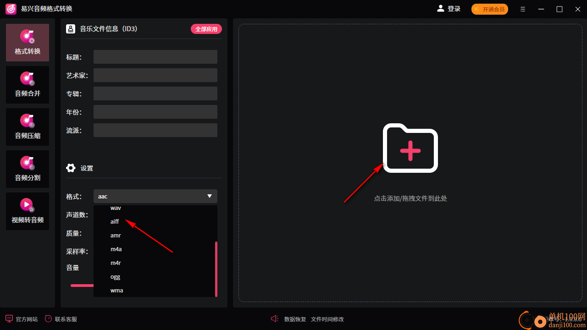Image resolution: width=587 pixels, height=330 pixels.
Task: Click the ID3 music info person icon
Action: [71, 29]
